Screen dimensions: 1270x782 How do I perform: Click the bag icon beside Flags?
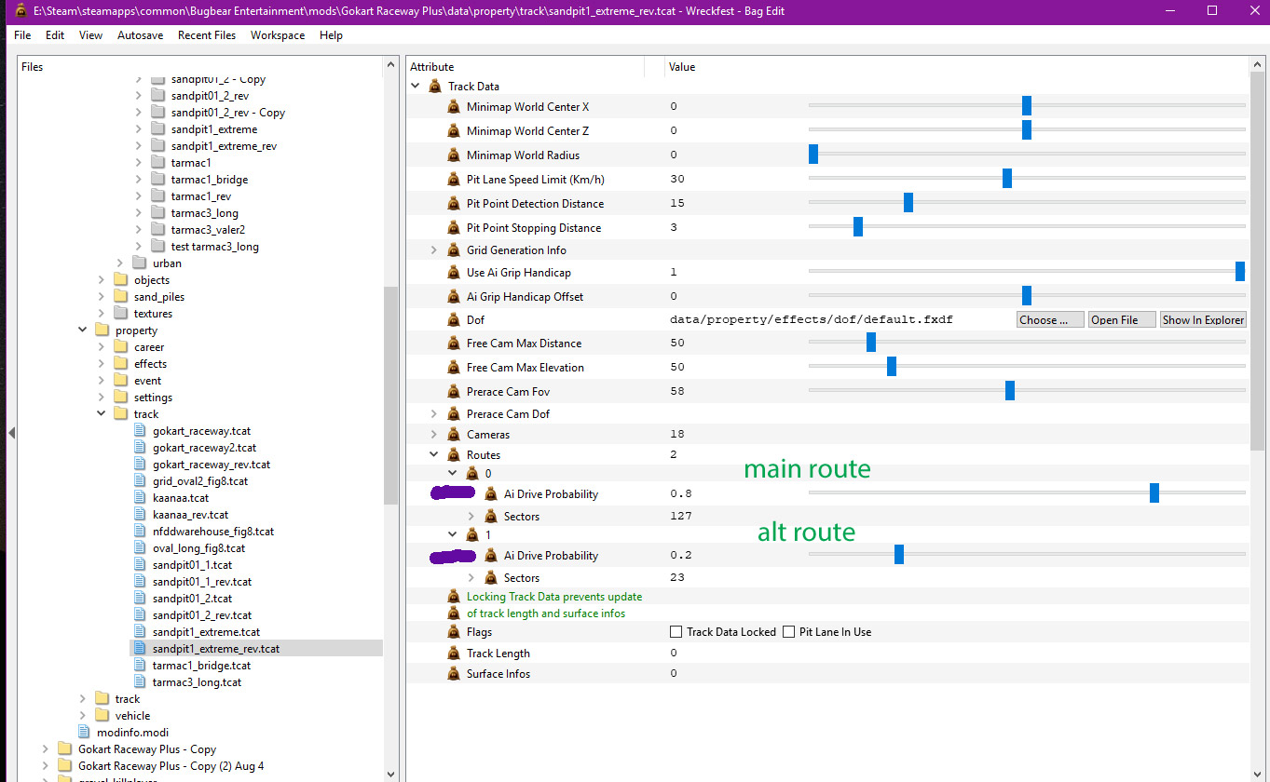coord(454,632)
